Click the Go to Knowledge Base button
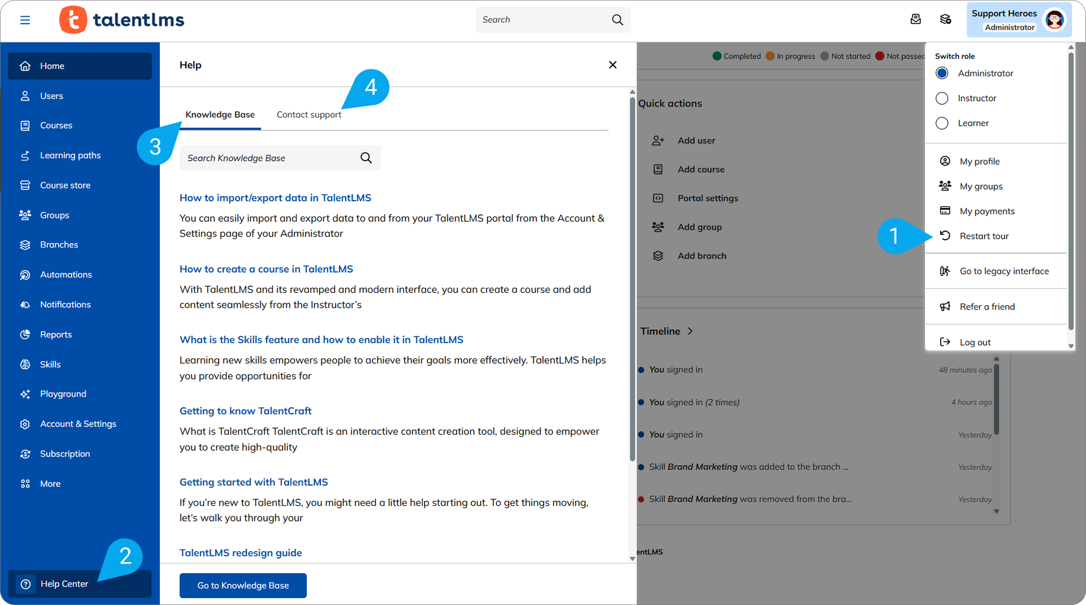Viewport: 1086px width, 605px height. (243, 586)
